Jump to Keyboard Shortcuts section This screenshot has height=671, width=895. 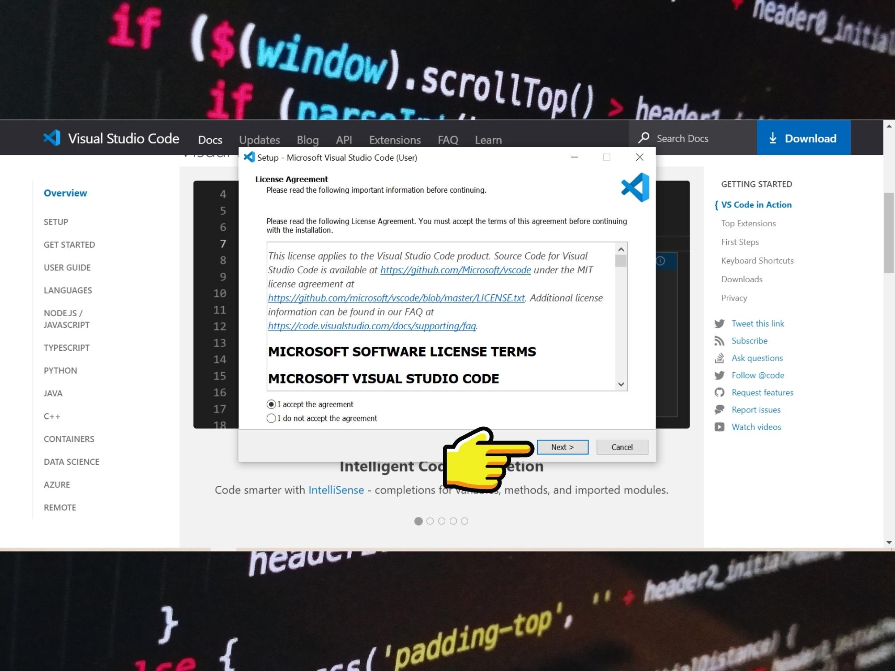point(758,261)
